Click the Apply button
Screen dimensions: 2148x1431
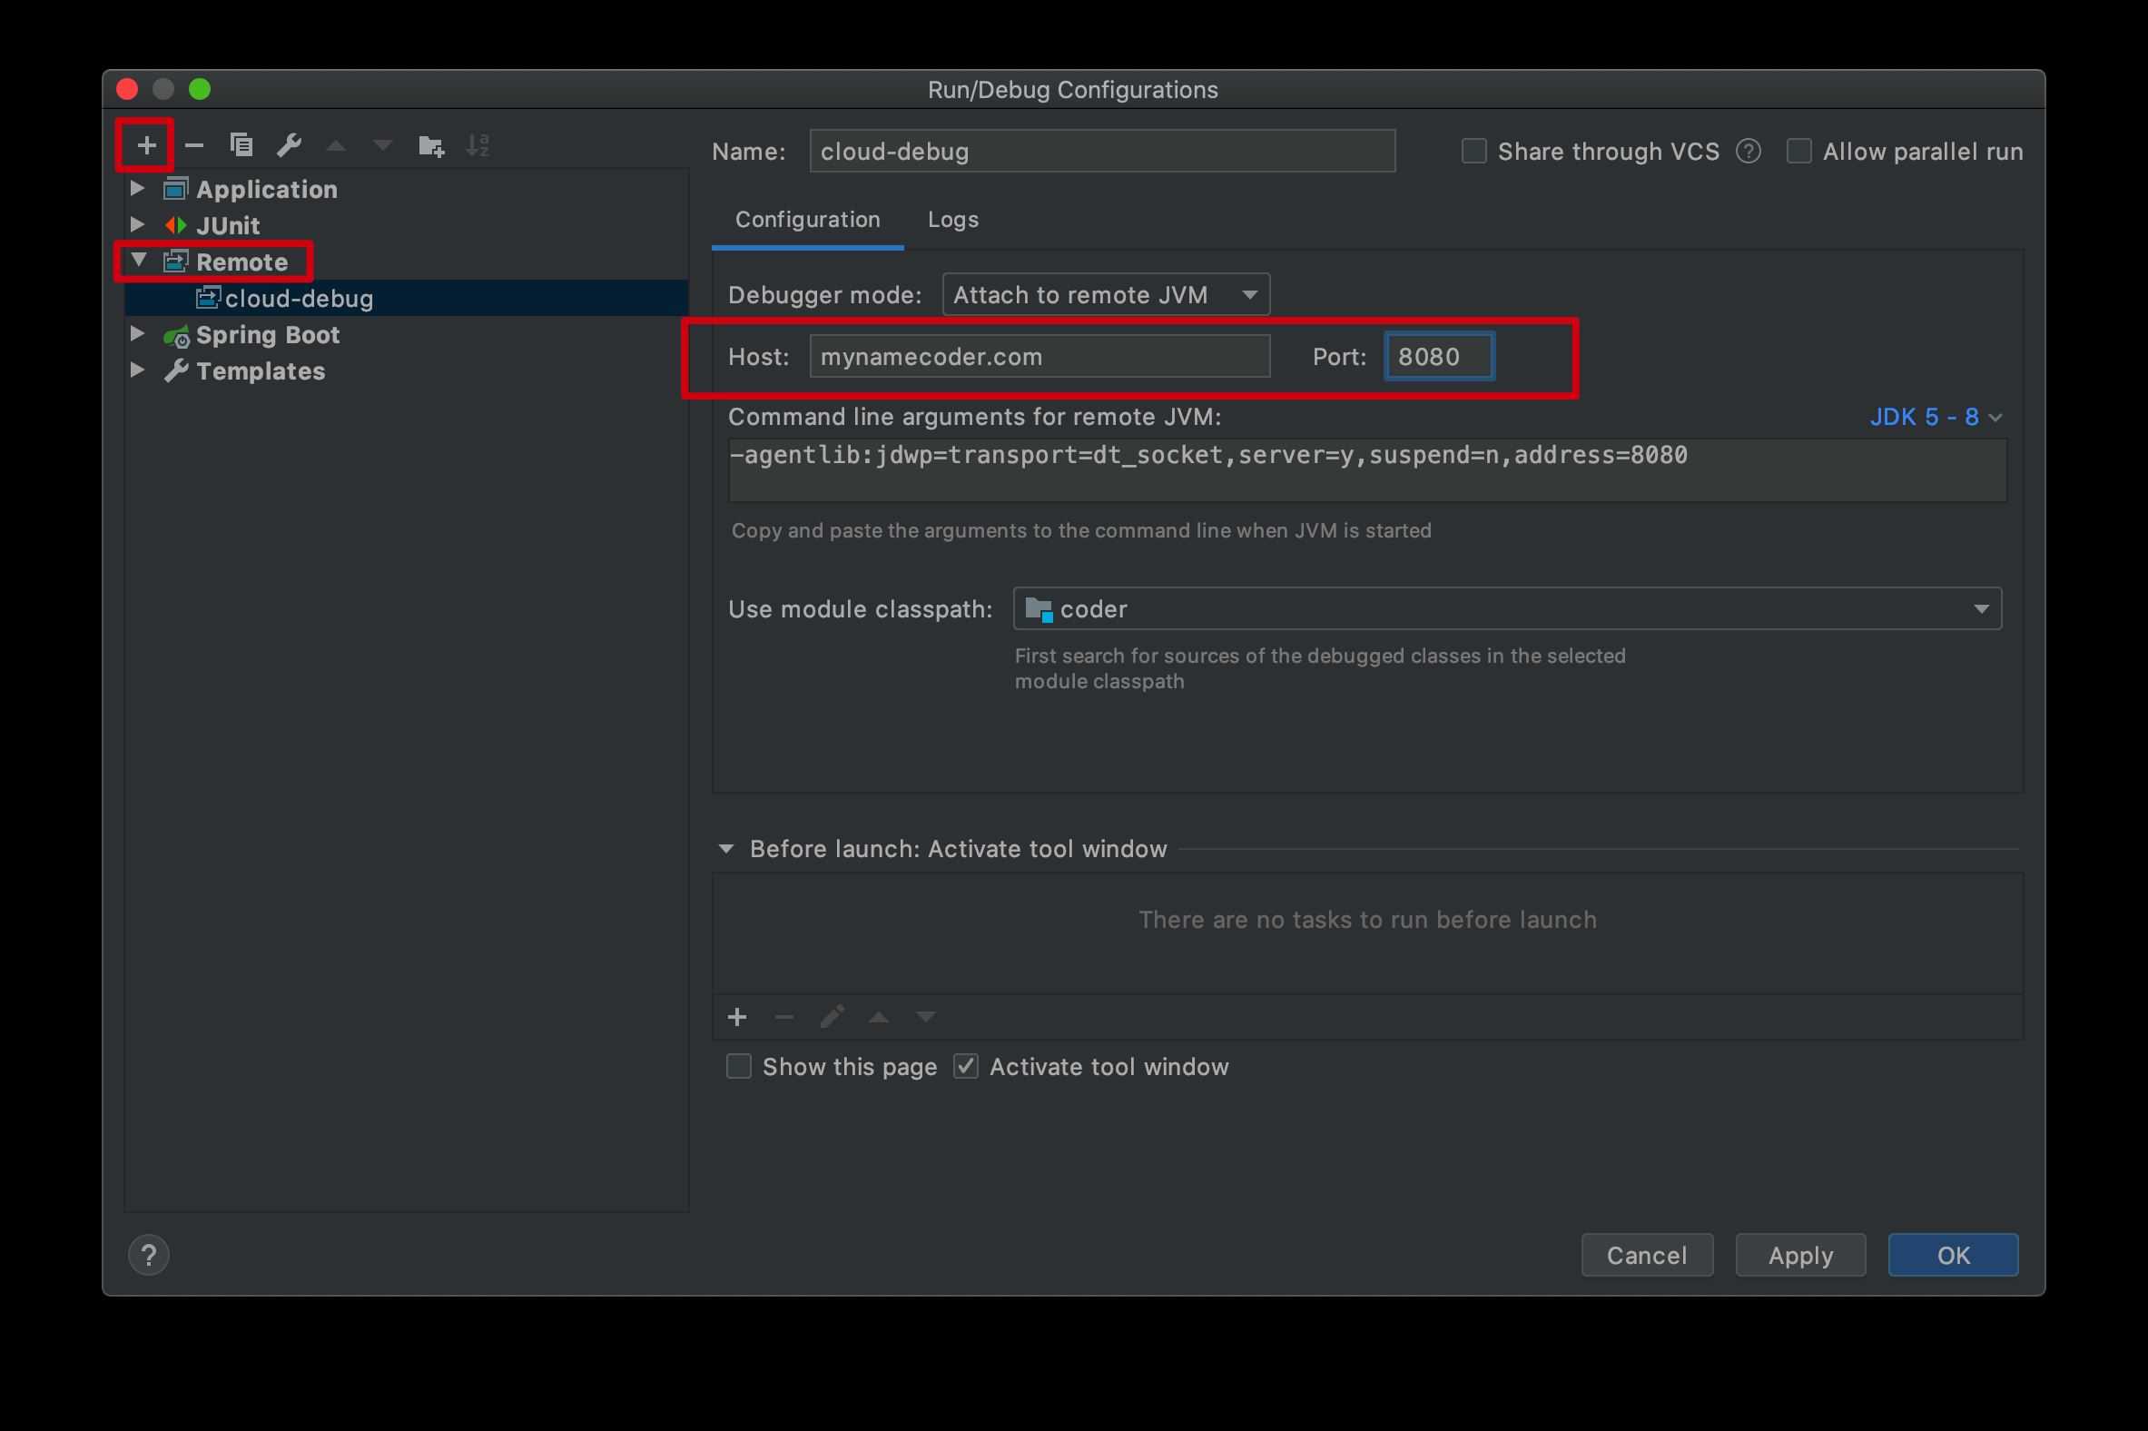click(1800, 1256)
